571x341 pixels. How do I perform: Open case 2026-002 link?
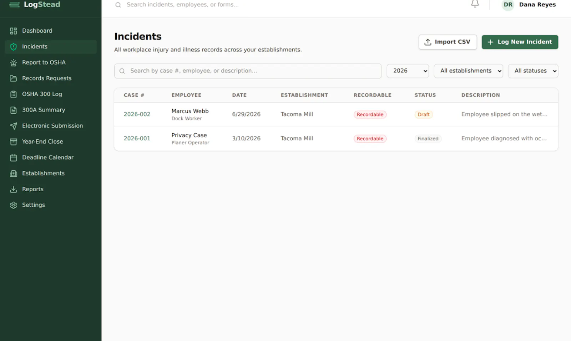[x=137, y=114]
